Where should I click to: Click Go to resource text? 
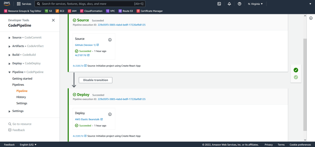[22, 124]
